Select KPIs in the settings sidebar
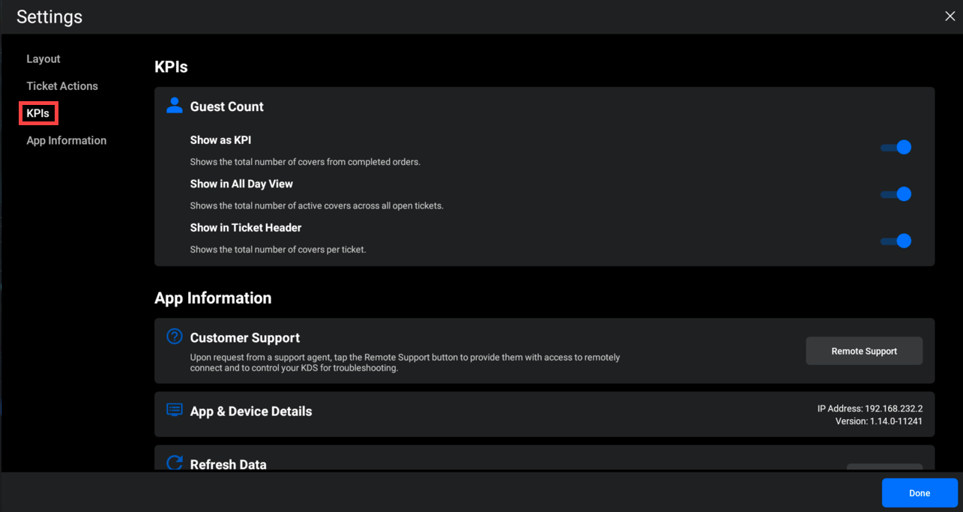 tap(38, 113)
